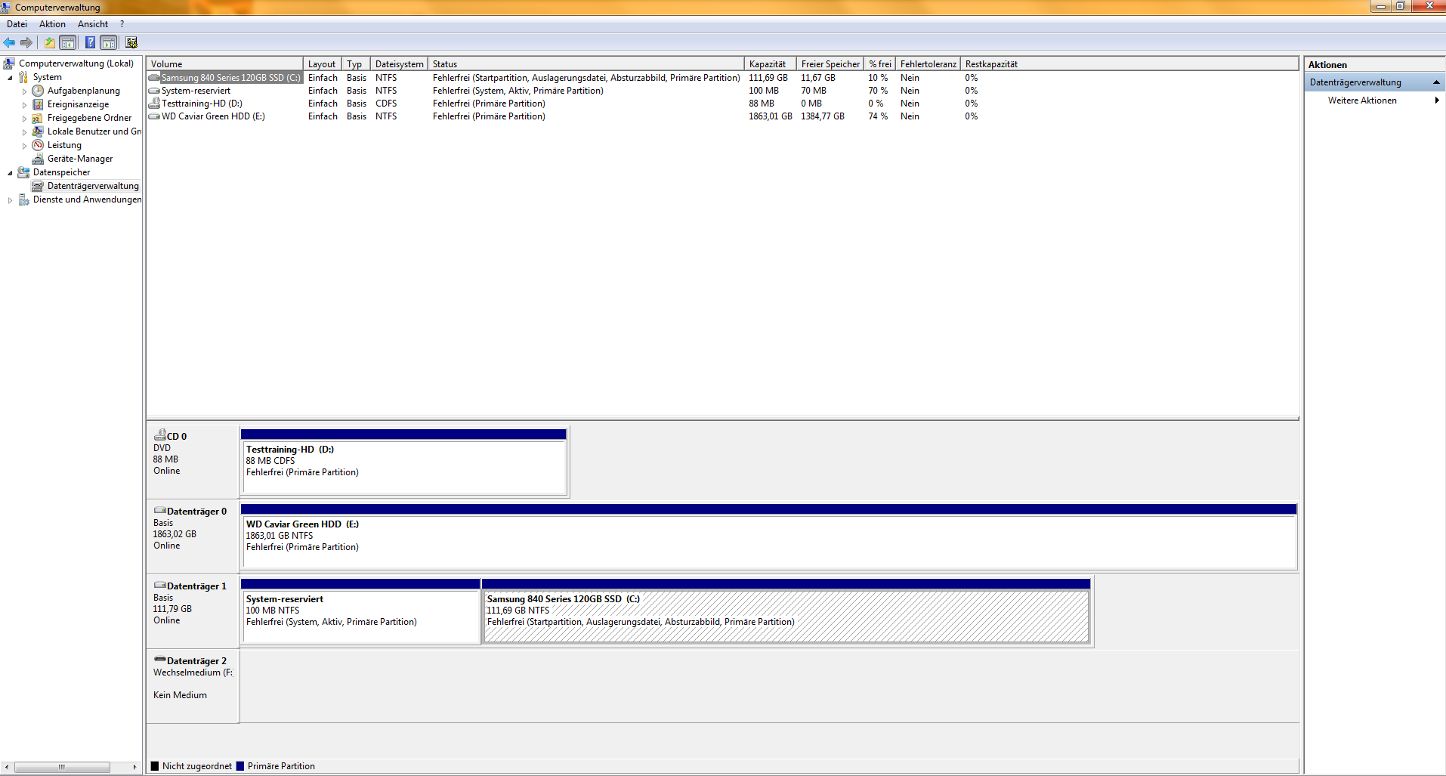Click the System tools wrench icon
The width and height of the screenshot is (1446, 776).
pyautogui.click(x=23, y=77)
